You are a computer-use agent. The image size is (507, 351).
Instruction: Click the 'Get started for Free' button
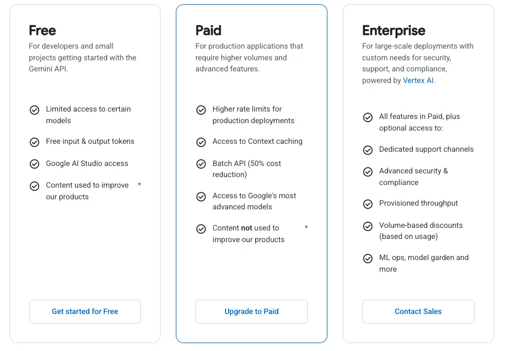[85, 311]
